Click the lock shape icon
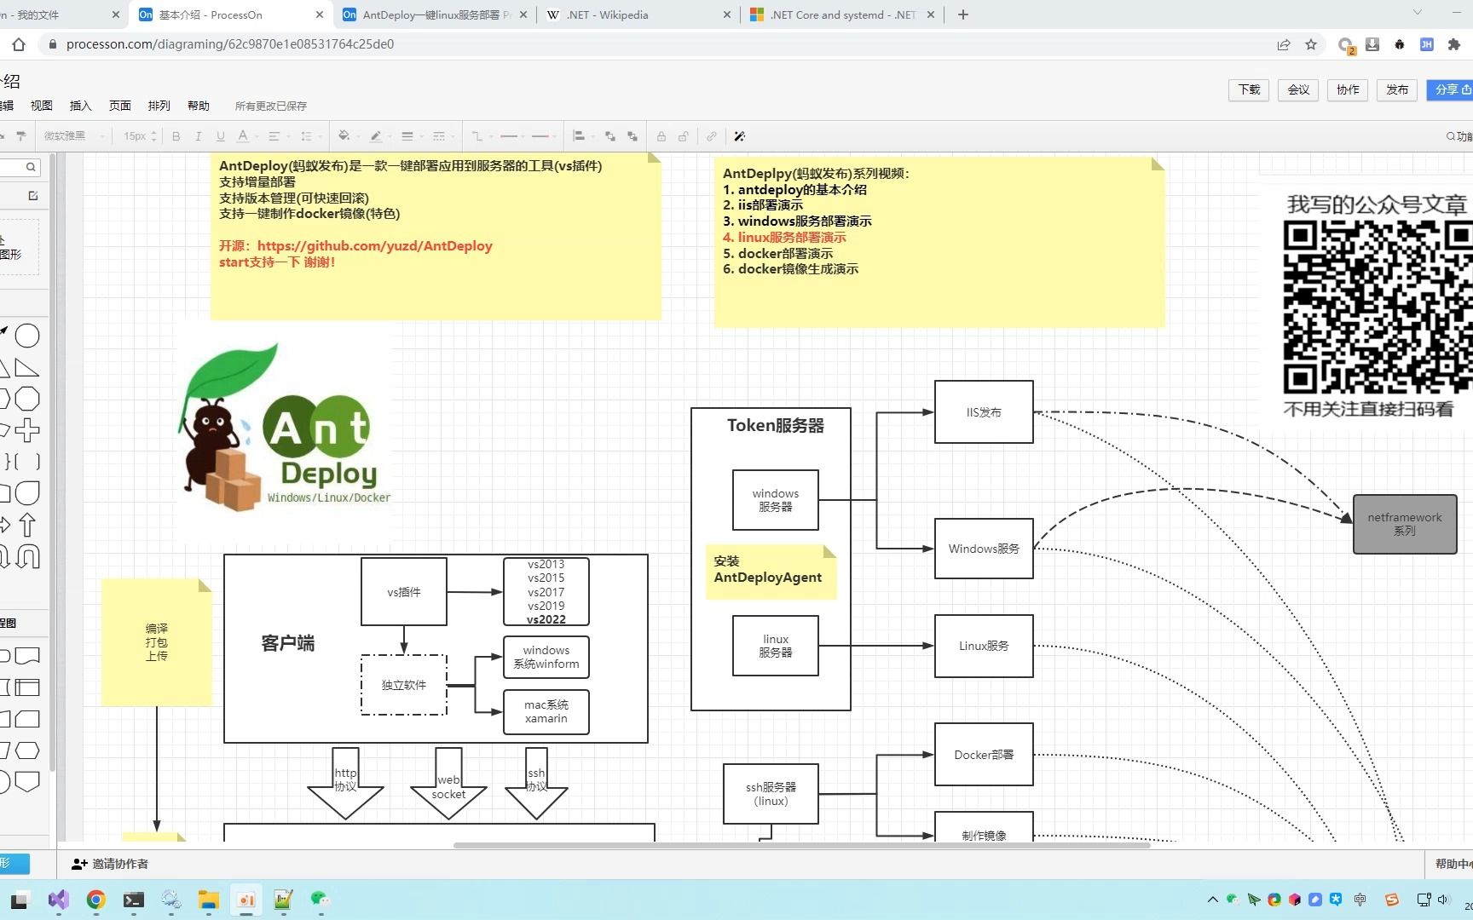This screenshot has height=920, width=1473. click(x=661, y=136)
